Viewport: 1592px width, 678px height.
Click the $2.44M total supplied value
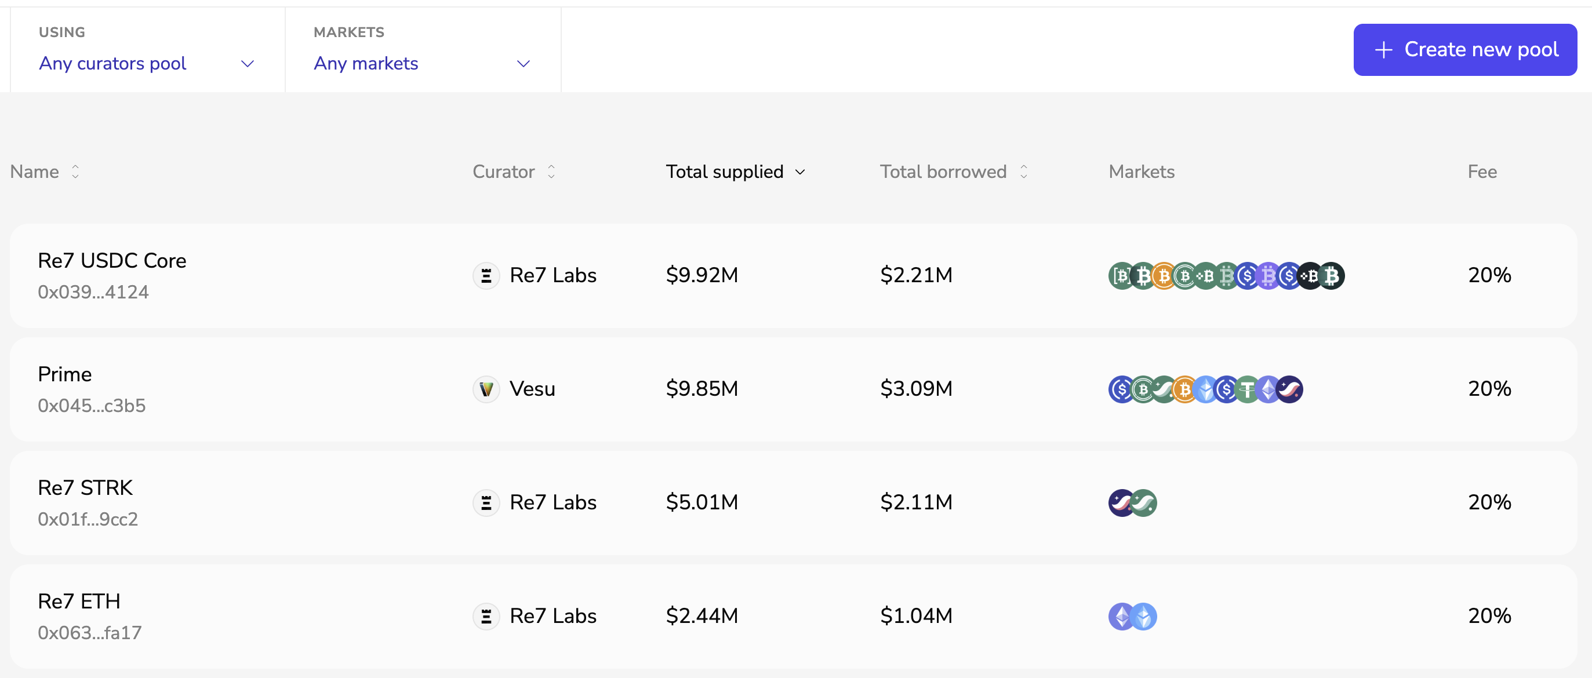(702, 616)
